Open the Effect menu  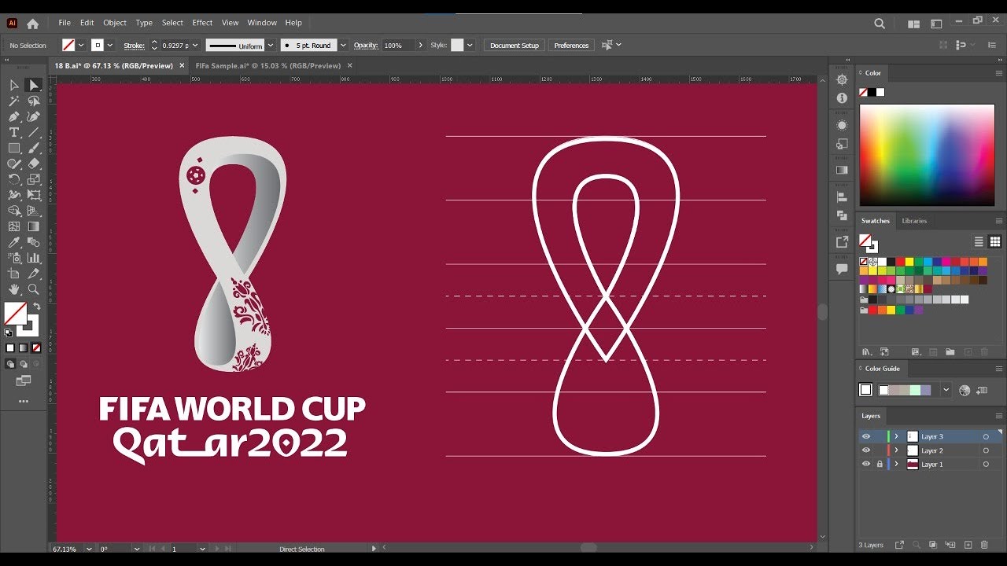[202, 23]
